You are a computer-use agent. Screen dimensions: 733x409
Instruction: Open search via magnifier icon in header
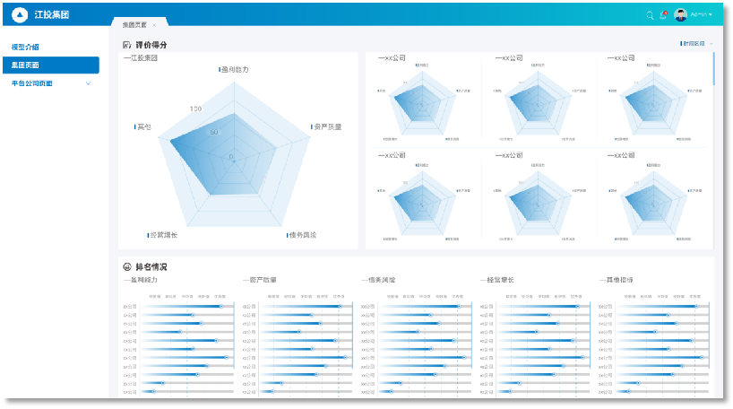(650, 15)
